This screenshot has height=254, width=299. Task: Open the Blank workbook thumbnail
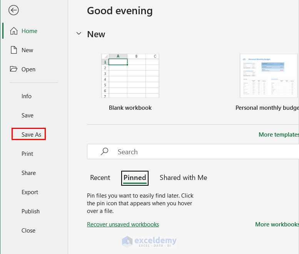point(130,76)
